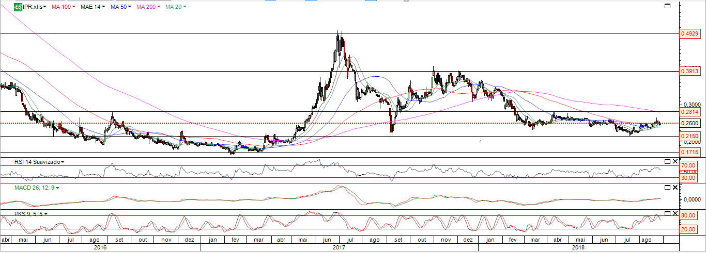Click the 2017 year on the time axis
Screen dimensions: 706x253
(339, 247)
